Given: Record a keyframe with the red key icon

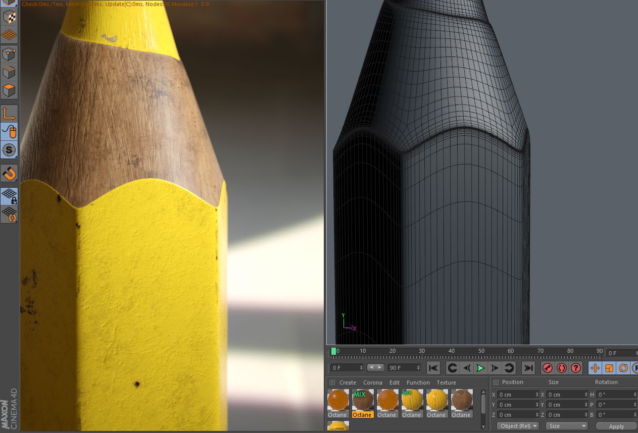Looking at the screenshot, I should (x=547, y=368).
